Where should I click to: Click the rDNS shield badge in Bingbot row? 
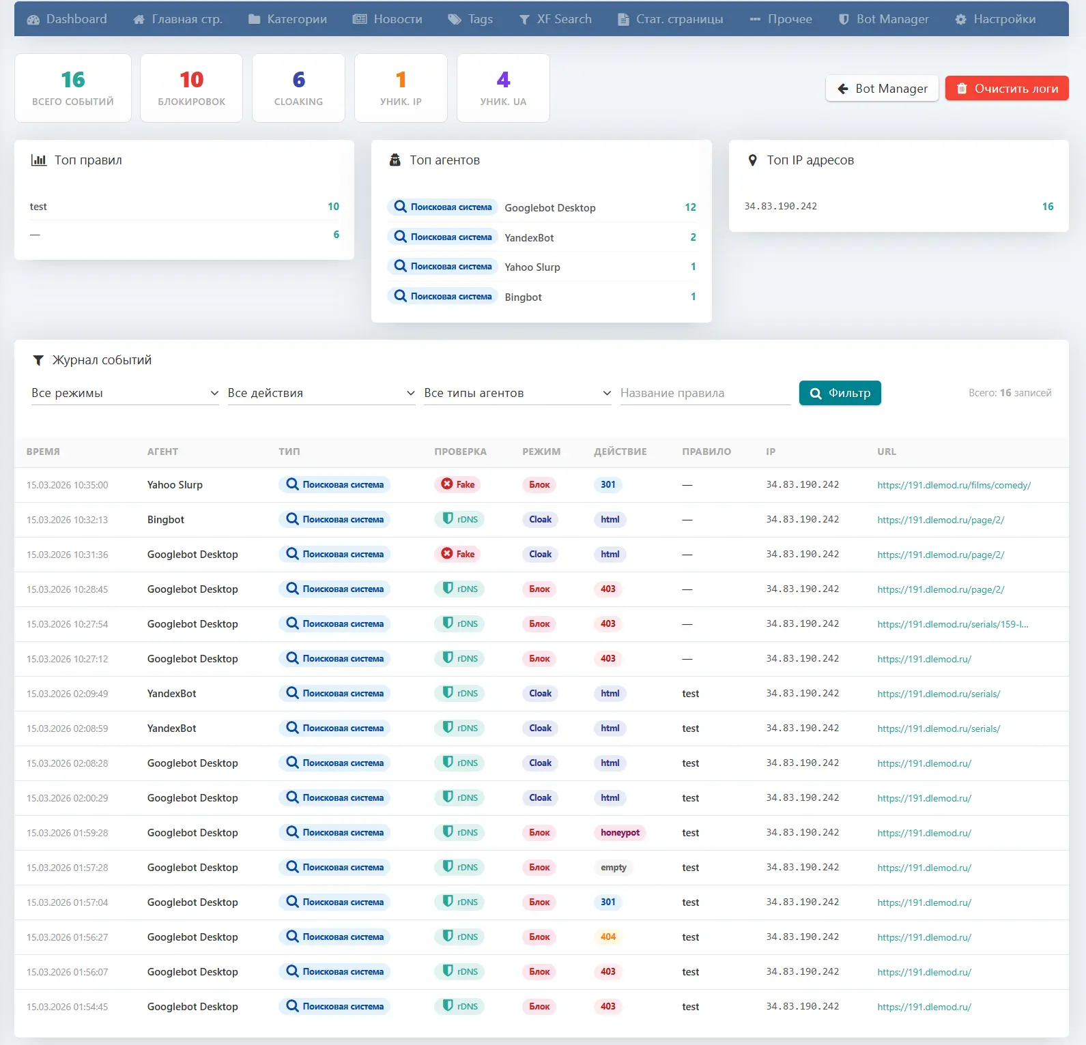pos(459,520)
